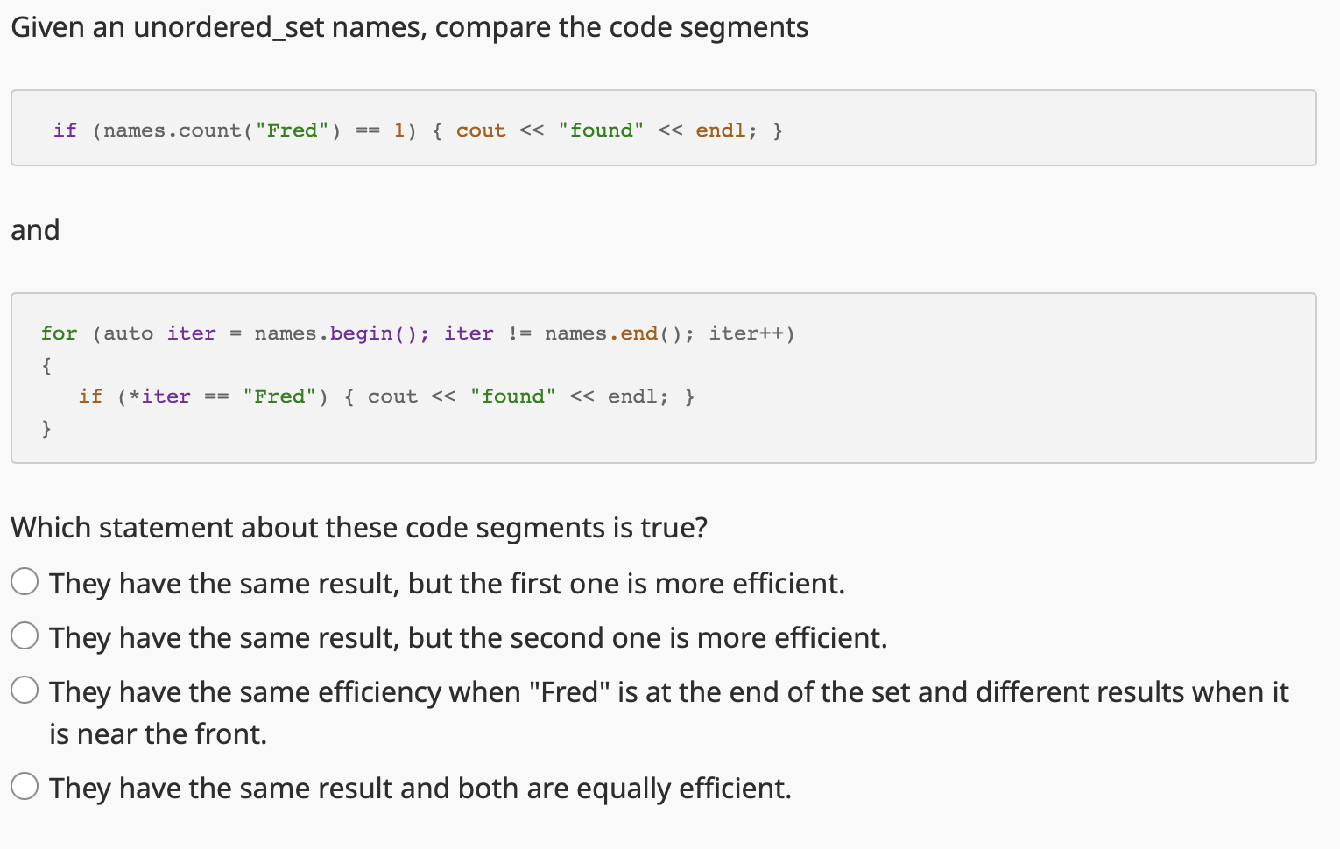Click the for loop keyword
This screenshot has height=849, width=1340.
click(x=58, y=333)
